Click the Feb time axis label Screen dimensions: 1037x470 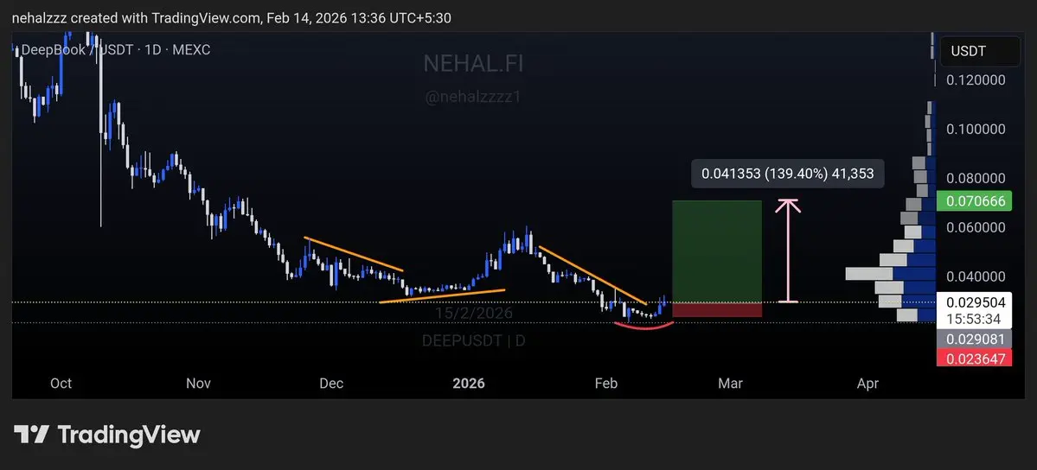[x=606, y=384]
